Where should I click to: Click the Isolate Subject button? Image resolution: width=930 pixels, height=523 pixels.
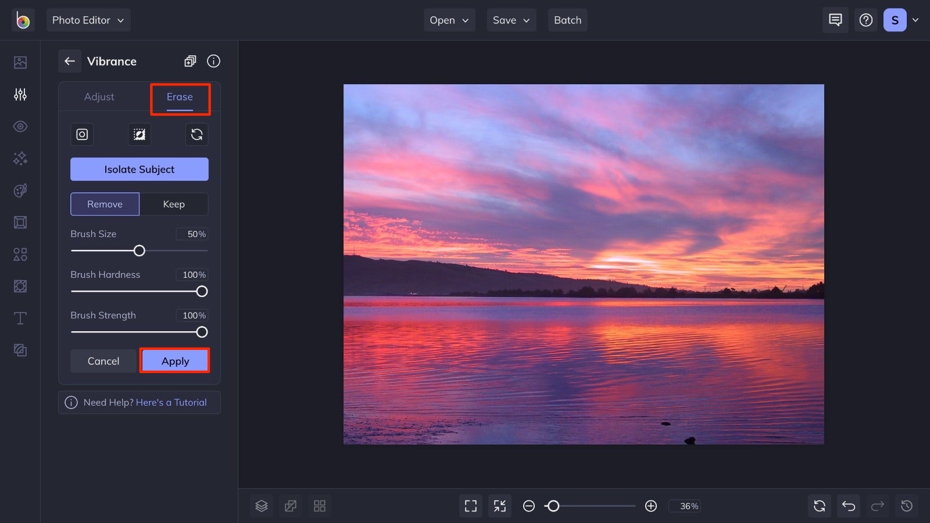(x=139, y=169)
